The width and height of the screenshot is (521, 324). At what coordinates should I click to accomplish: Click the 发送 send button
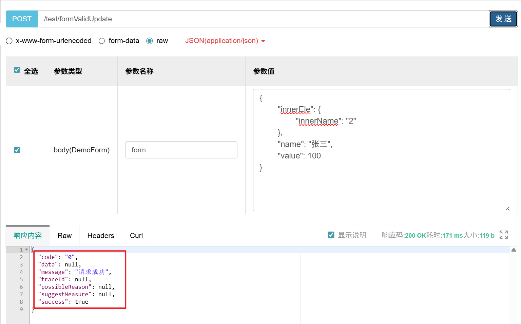click(503, 19)
